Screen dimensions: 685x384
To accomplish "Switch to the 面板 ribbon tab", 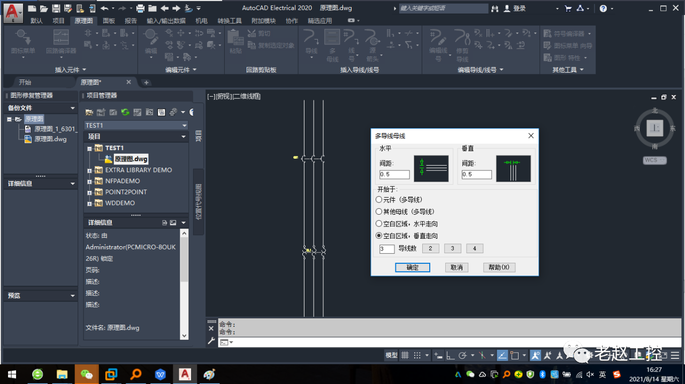I will click(x=109, y=21).
